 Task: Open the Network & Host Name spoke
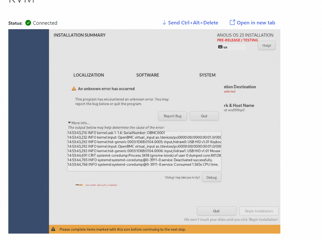tap(239, 106)
